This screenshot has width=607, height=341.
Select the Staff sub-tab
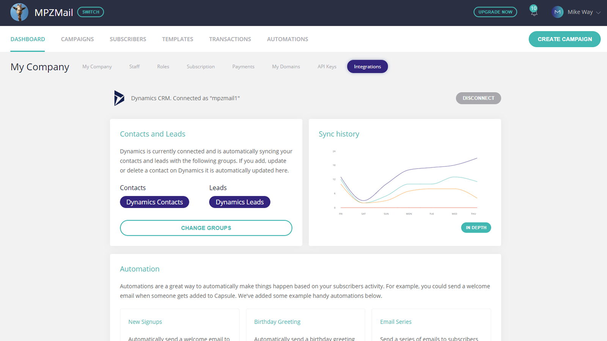click(x=134, y=67)
